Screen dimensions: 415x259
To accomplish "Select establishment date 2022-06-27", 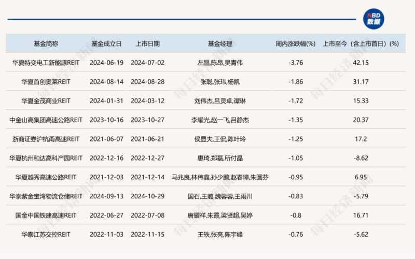I will (x=106, y=215).
